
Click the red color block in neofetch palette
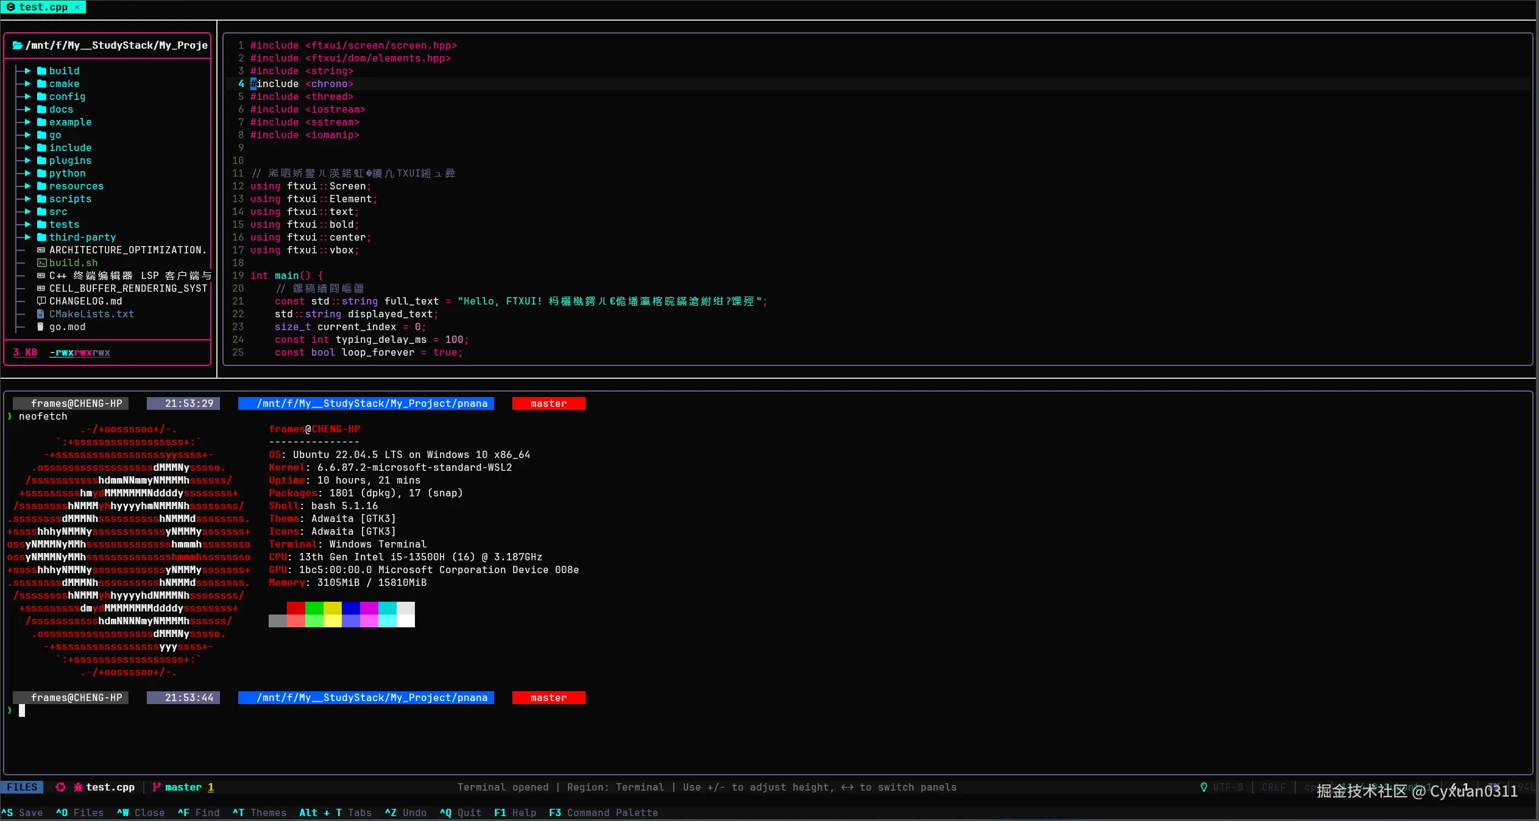295,607
